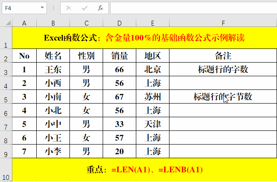Select row 1 header

pos(6,37)
